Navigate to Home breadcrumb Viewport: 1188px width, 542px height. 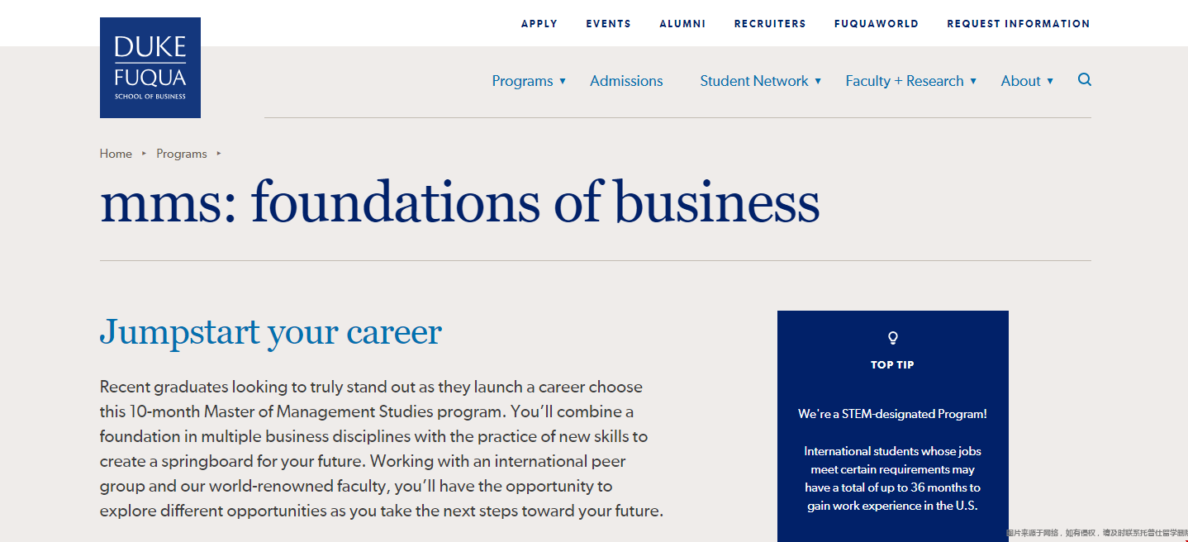[x=116, y=154]
